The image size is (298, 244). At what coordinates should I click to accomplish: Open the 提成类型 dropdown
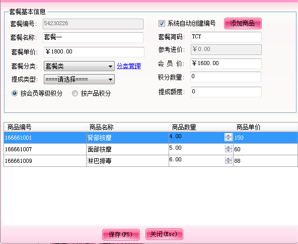tap(79, 79)
